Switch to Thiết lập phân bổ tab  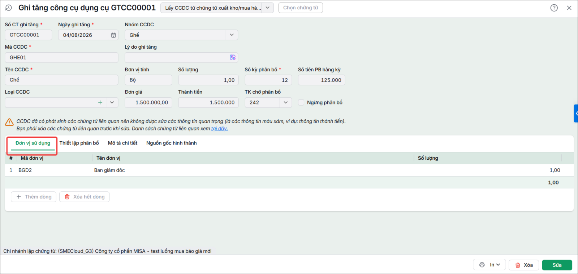click(79, 143)
